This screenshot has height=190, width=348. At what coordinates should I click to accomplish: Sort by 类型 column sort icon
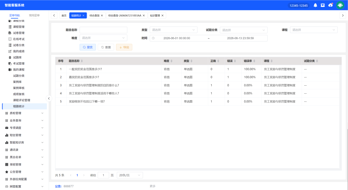click(191, 61)
